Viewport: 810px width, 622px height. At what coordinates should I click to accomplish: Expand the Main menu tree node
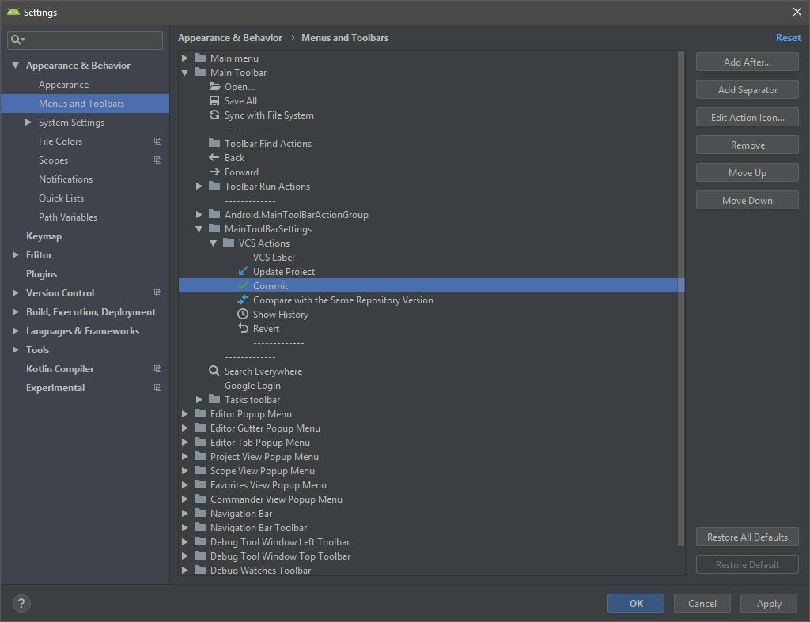(184, 58)
